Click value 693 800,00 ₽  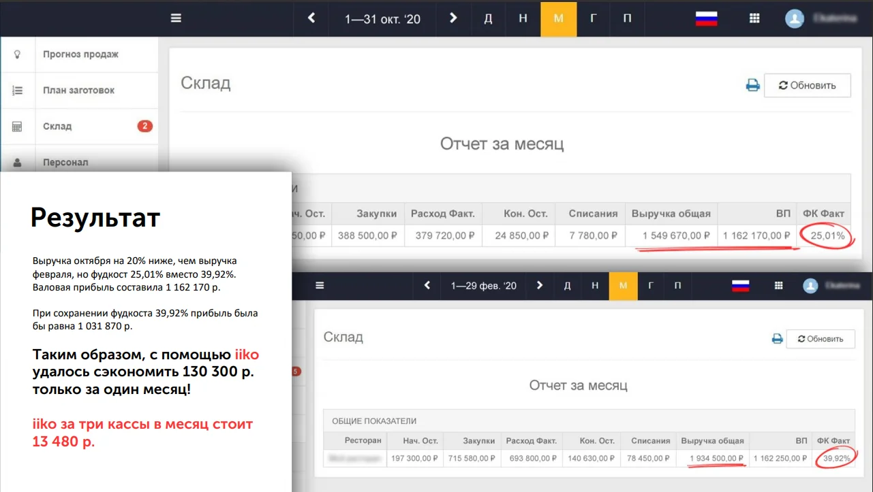coord(532,458)
